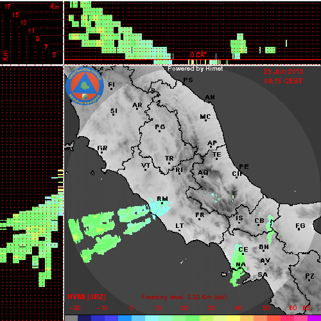
Task: Select the 11 km height label
Action: pyautogui.click(x=31, y=31)
